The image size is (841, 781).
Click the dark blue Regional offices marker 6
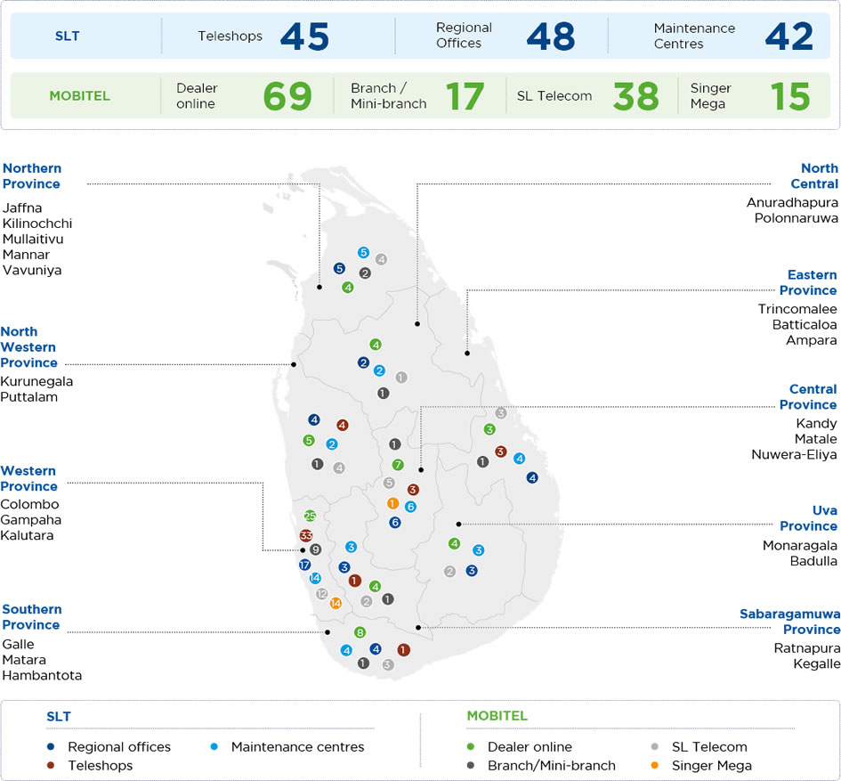click(x=395, y=522)
